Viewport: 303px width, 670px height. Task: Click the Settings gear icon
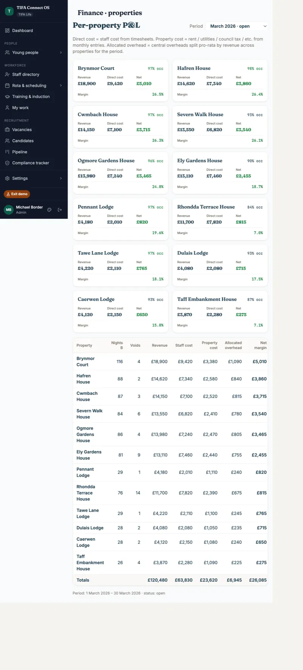coord(7,178)
